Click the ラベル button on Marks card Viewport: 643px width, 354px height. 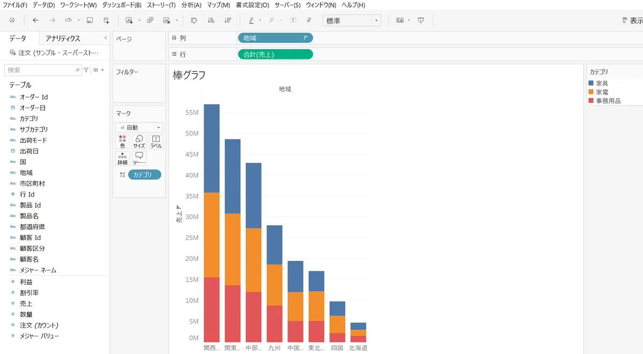point(156,142)
